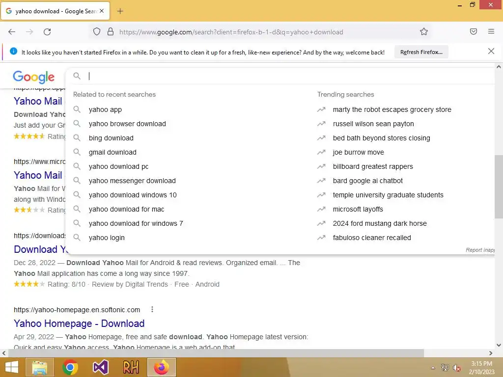Bookmark this page with the star icon
The image size is (503, 377).
pyautogui.click(x=424, y=32)
